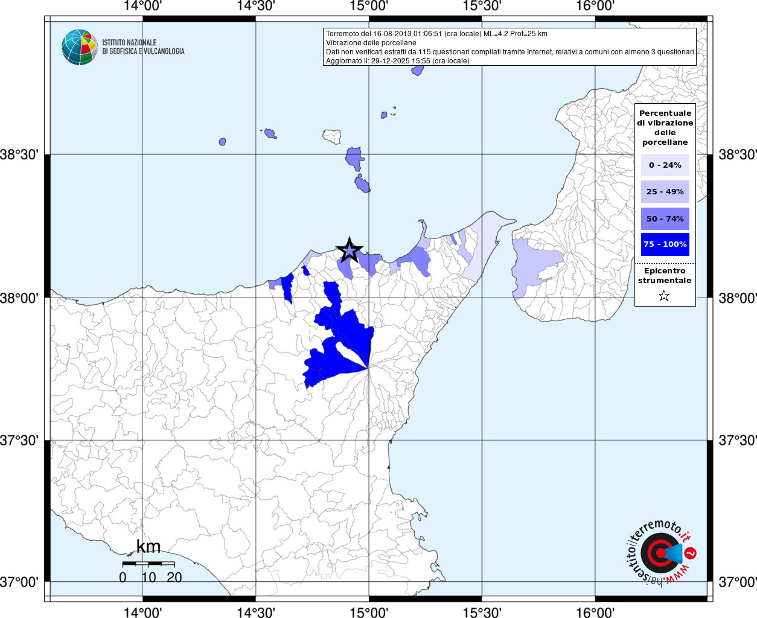
Task: Select the Vulcano island below Lipari
Action: (362, 183)
